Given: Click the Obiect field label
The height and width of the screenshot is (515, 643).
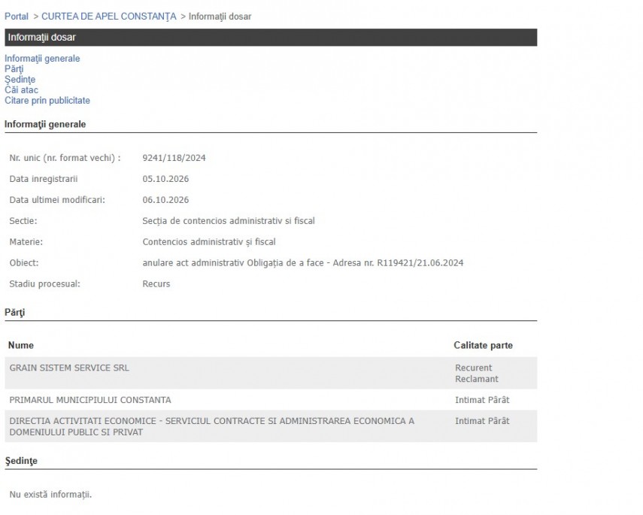Looking at the screenshot, I should click(x=24, y=263).
